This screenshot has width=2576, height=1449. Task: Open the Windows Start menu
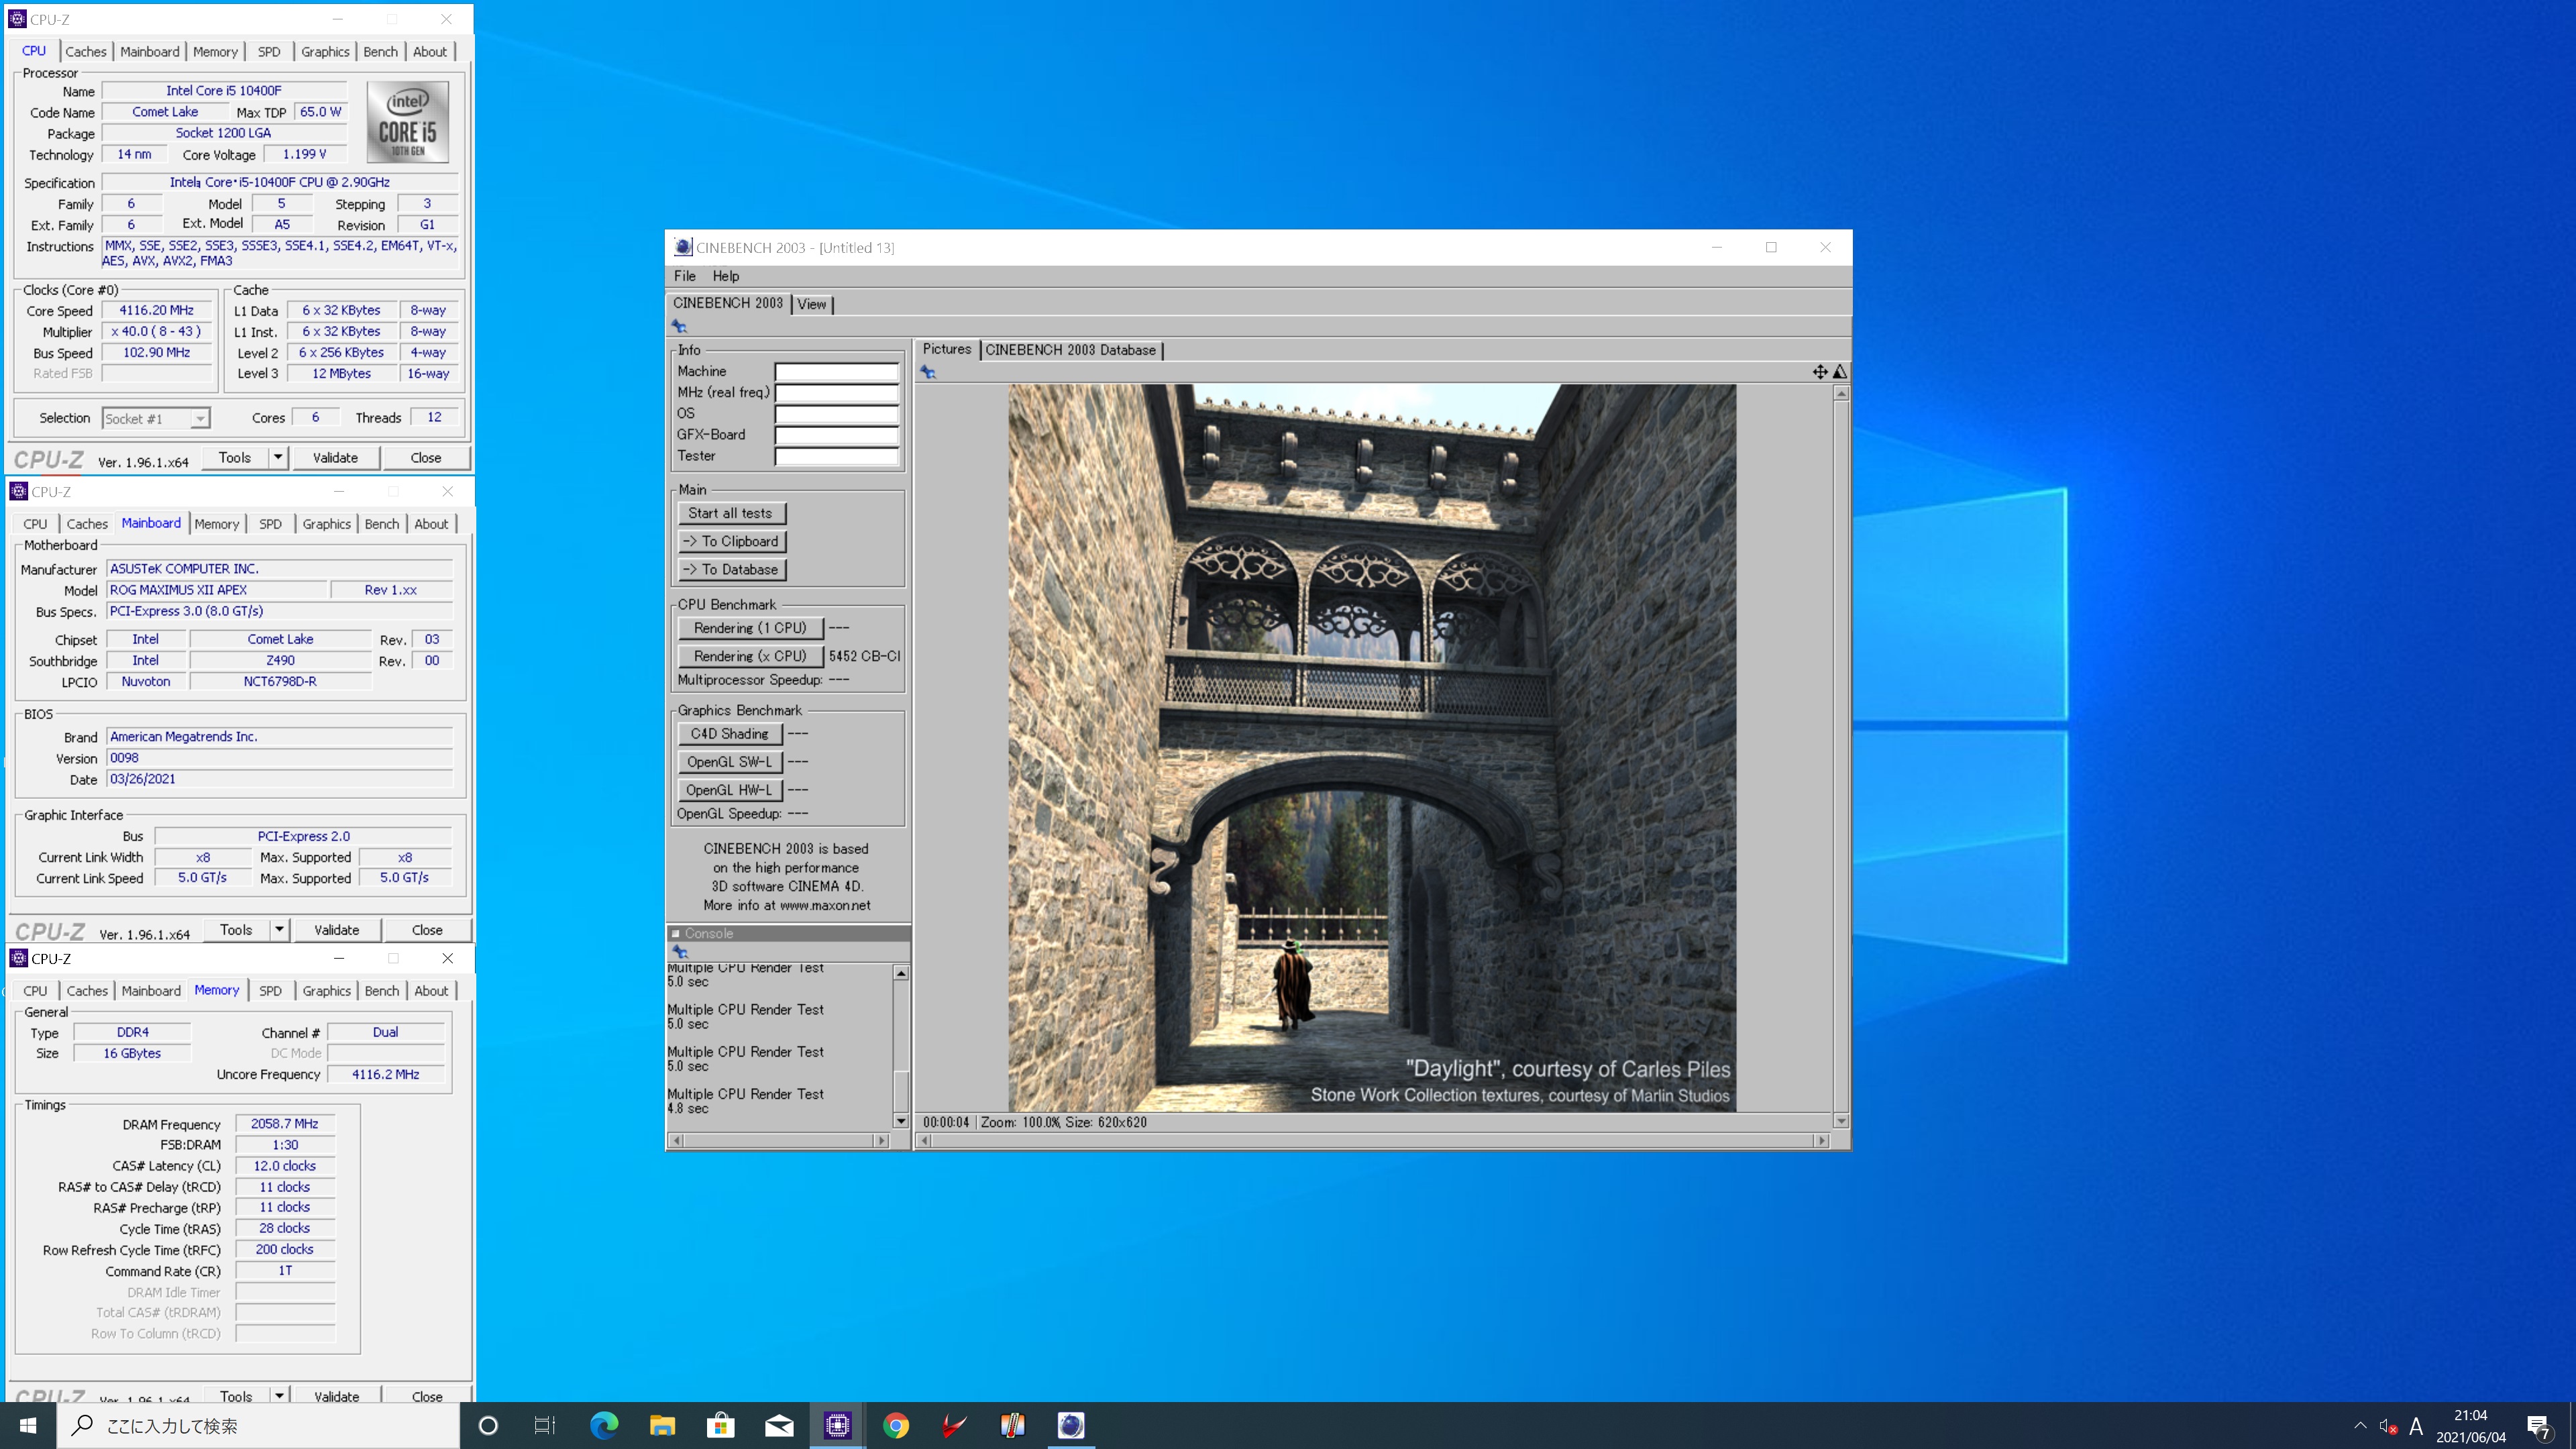28,1425
